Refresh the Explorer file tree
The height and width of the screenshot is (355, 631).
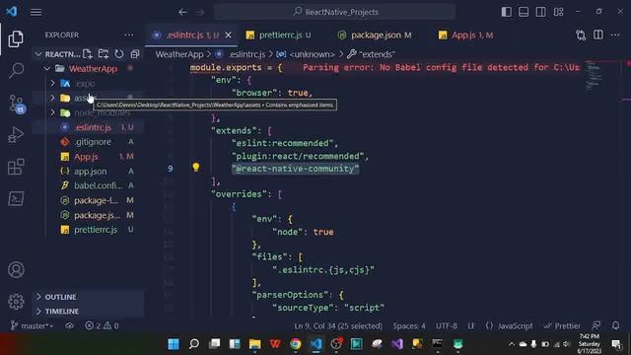click(x=119, y=54)
